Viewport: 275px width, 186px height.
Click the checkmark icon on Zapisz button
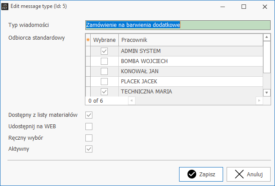point(191,174)
